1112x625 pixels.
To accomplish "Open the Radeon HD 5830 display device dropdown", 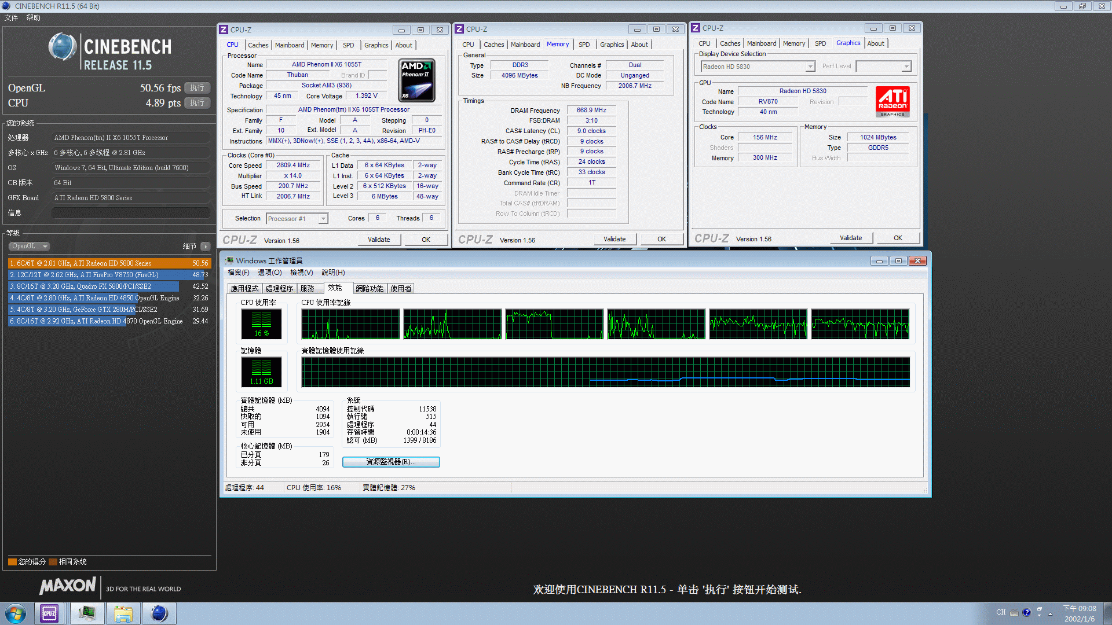I will [x=758, y=67].
